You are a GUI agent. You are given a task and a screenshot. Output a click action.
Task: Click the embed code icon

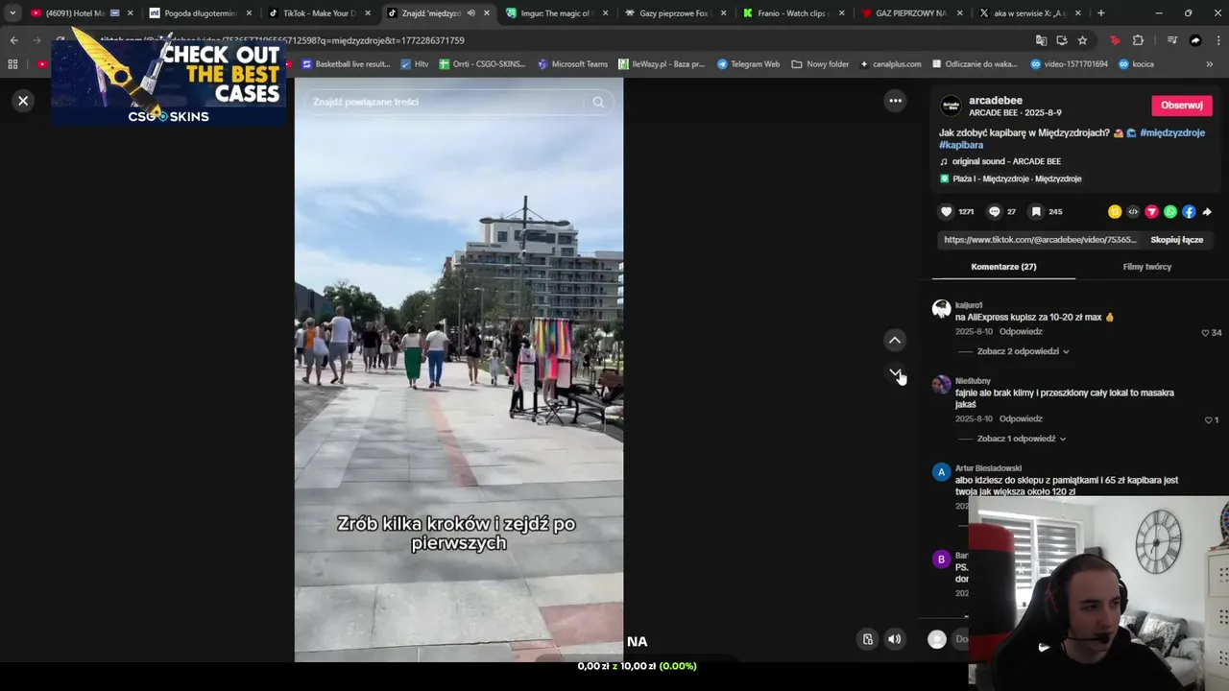1133,212
